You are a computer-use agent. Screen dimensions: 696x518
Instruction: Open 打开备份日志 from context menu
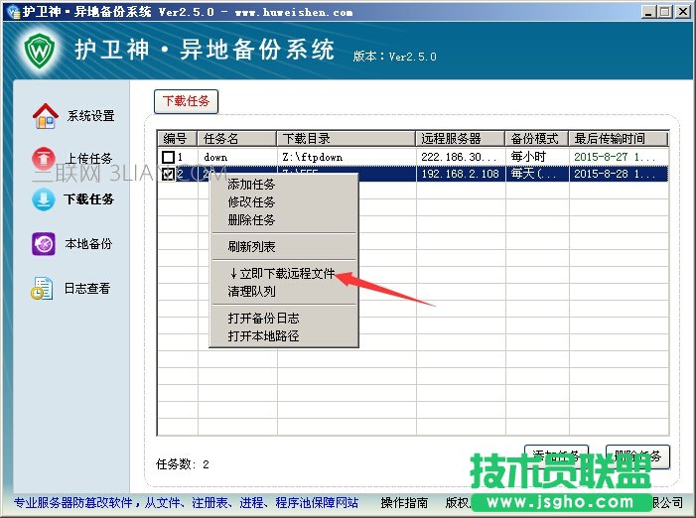(264, 319)
